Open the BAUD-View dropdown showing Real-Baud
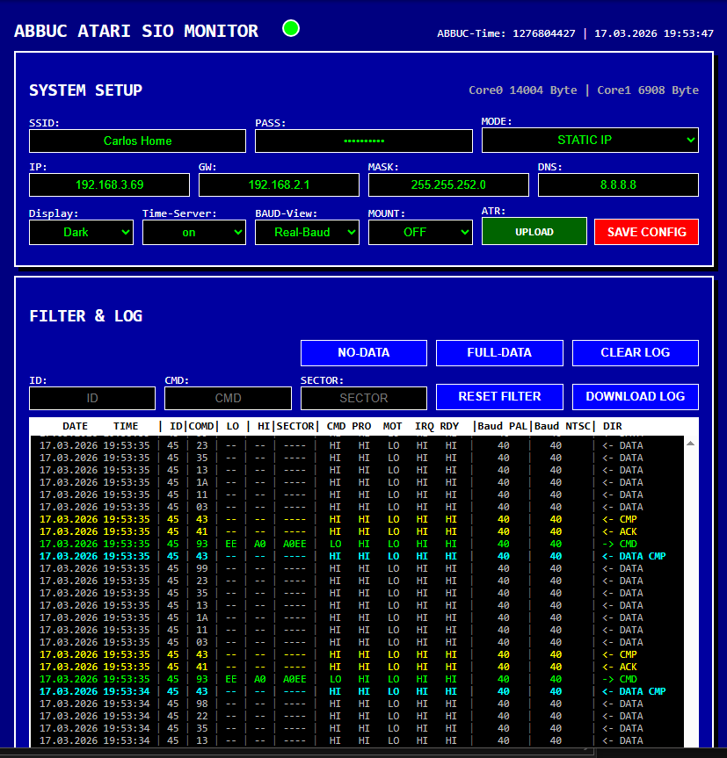727x758 pixels. pyautogui.click(x=307, y=231)
